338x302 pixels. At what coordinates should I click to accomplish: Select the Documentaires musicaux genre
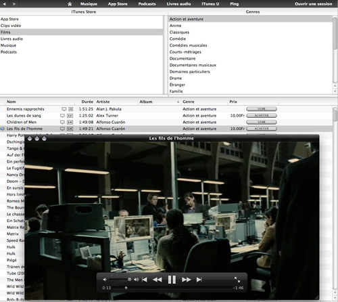[x=250, y=65]
